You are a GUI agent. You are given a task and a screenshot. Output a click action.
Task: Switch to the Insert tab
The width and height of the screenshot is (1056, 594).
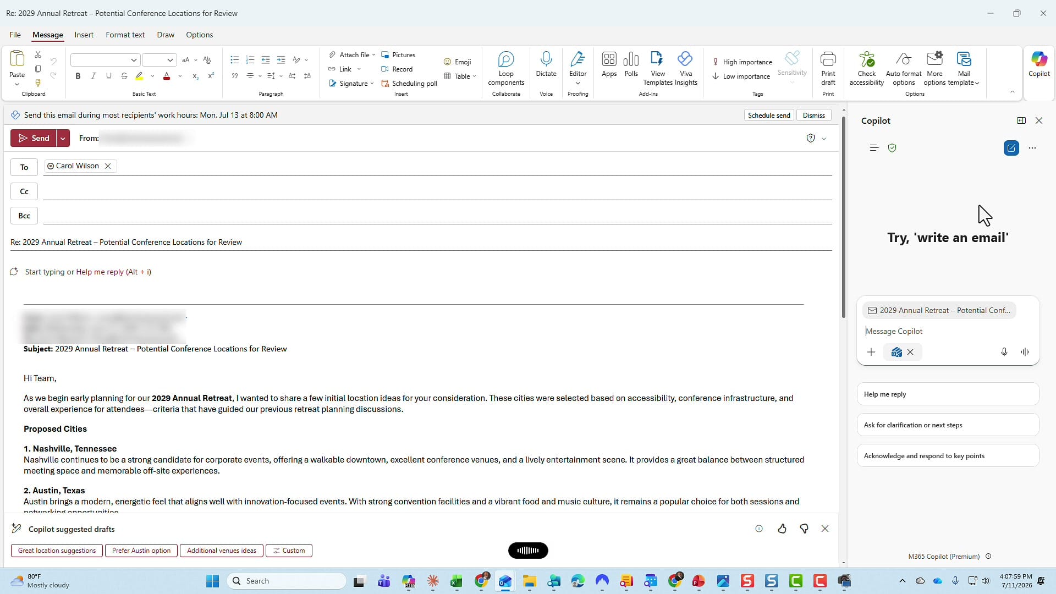pos(84,35)
